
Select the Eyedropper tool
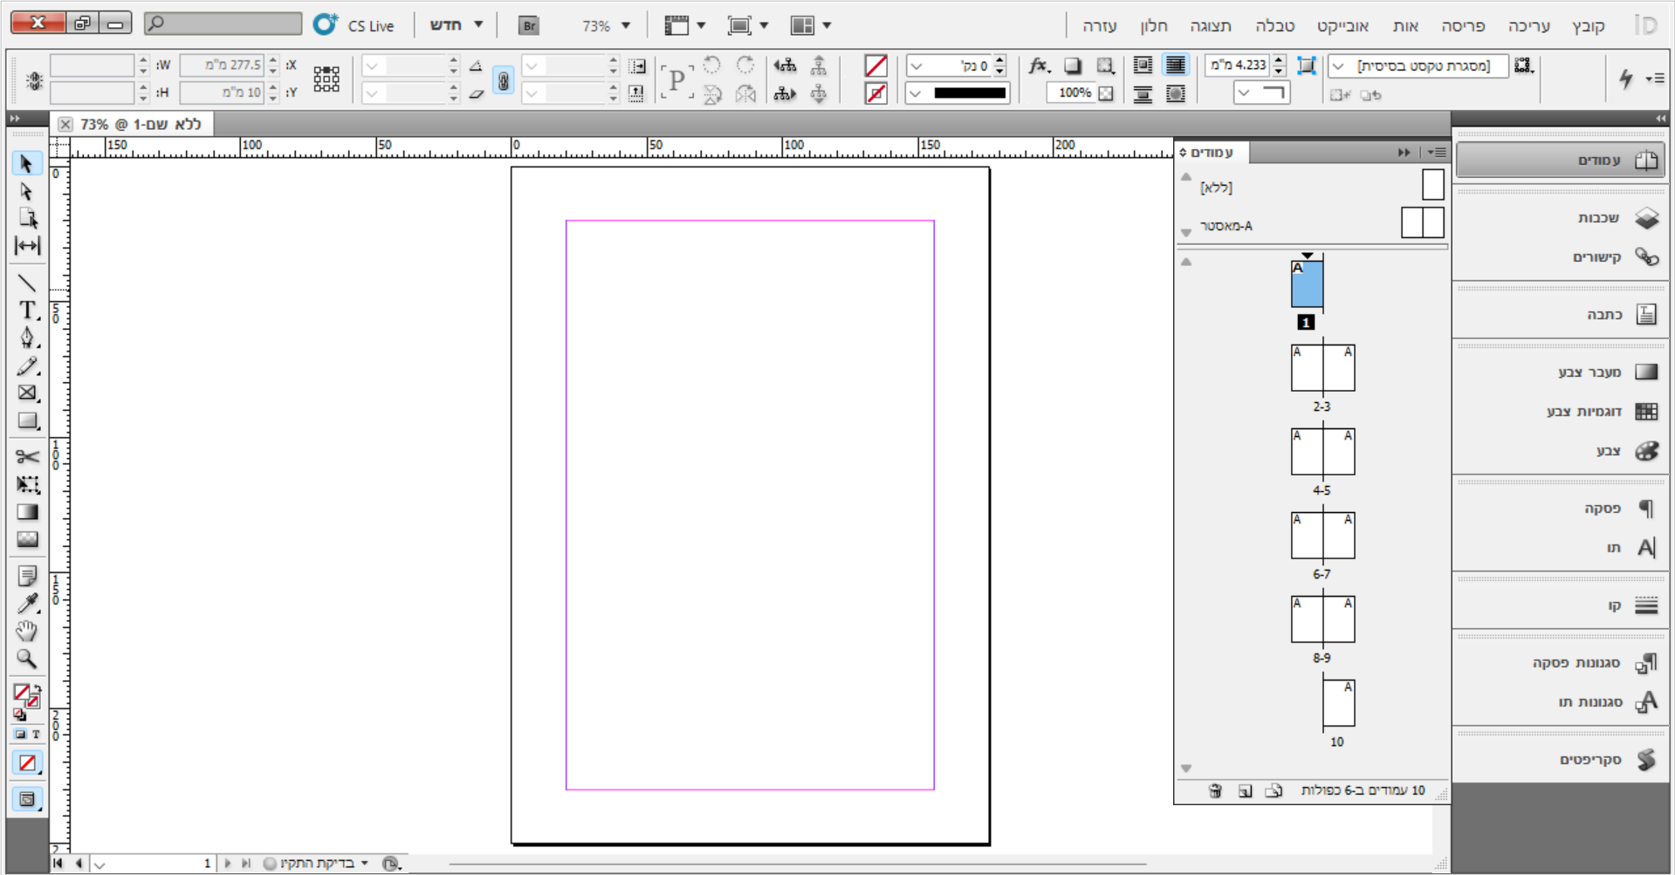tap(27, 604)
